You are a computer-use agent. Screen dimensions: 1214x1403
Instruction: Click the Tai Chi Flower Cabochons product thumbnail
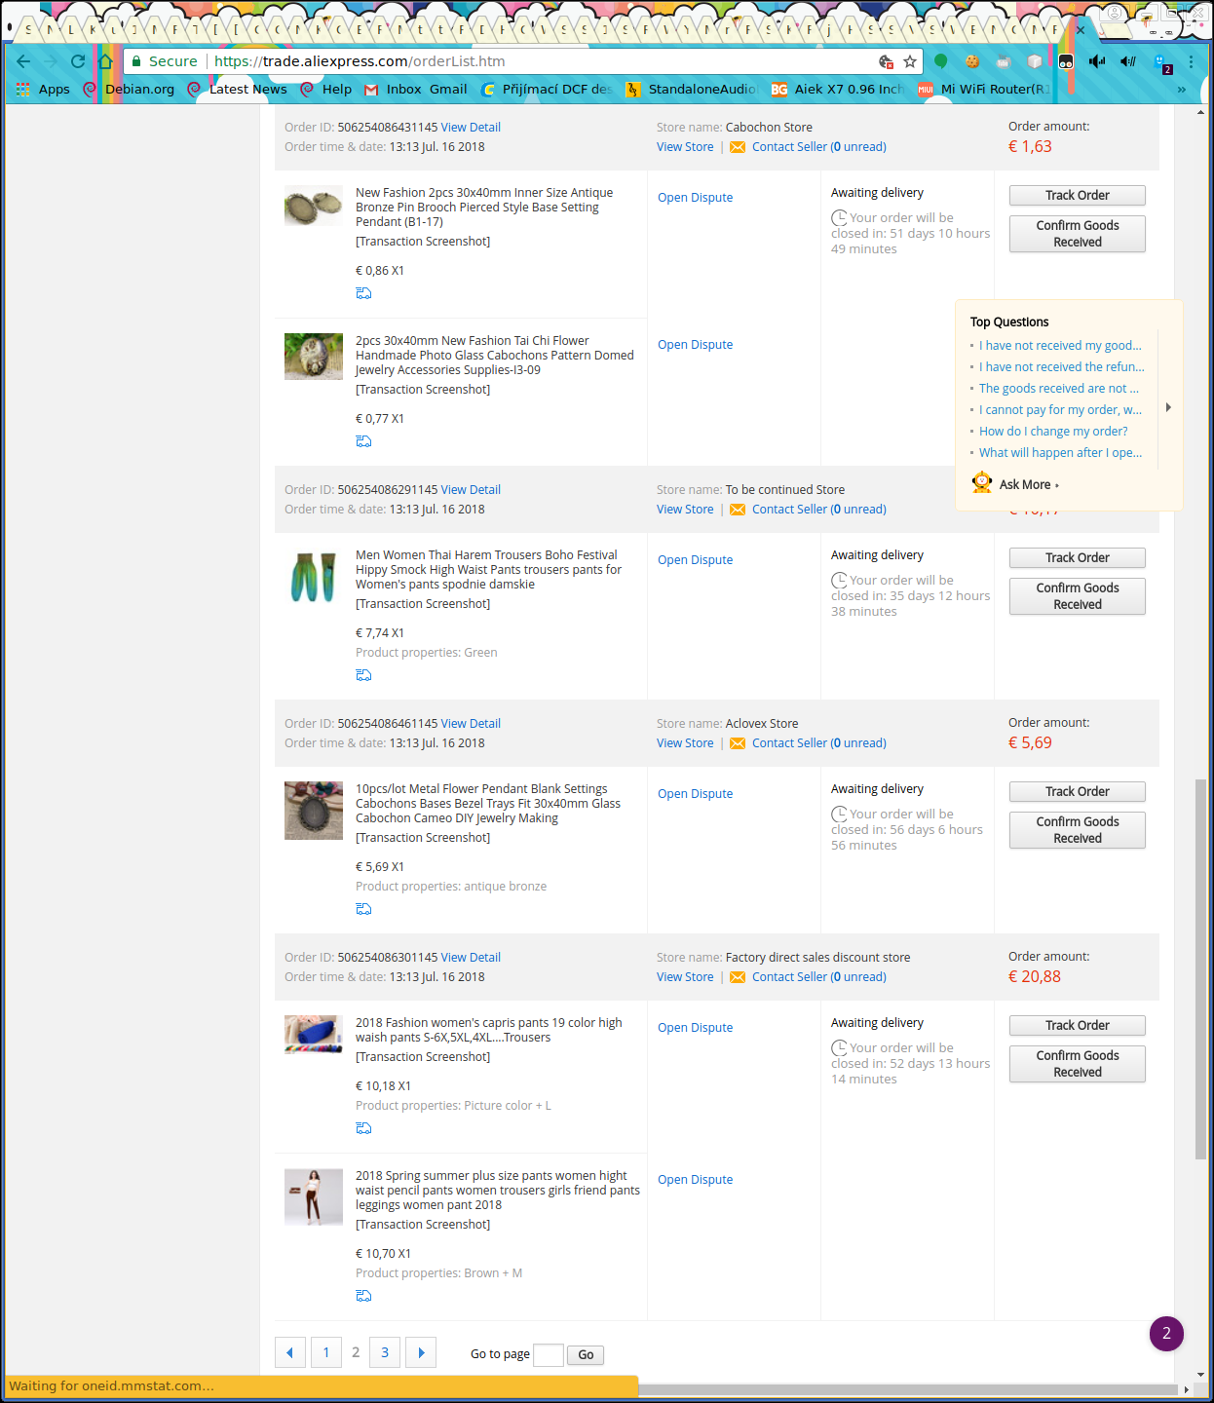(314, 357)
